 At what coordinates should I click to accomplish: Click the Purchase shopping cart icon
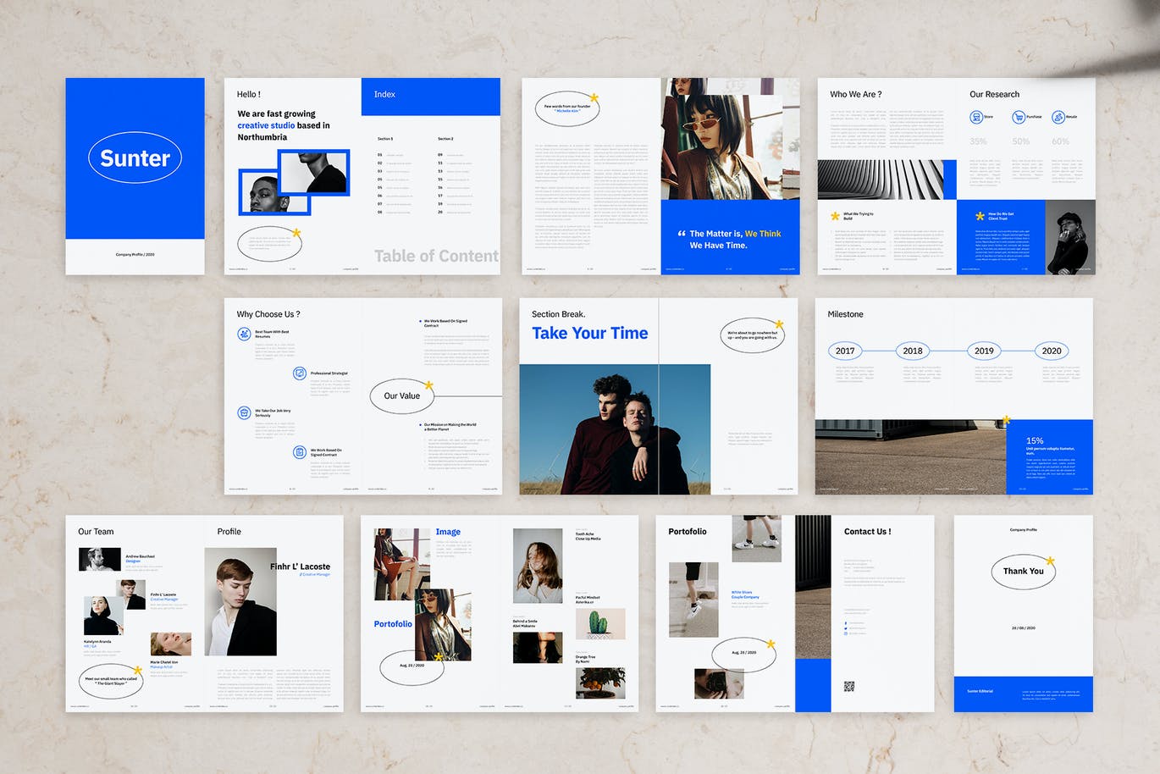pyautogui.click(x=1018, y=117)
